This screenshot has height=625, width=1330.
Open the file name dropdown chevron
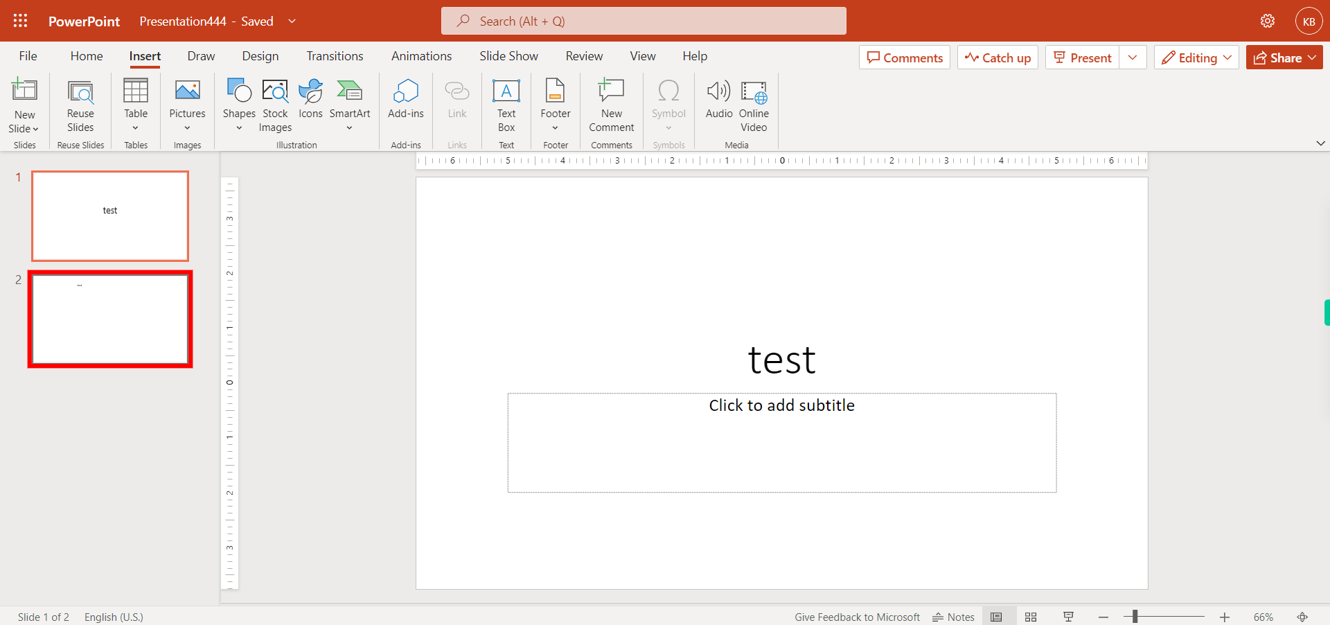coord(292,21)
